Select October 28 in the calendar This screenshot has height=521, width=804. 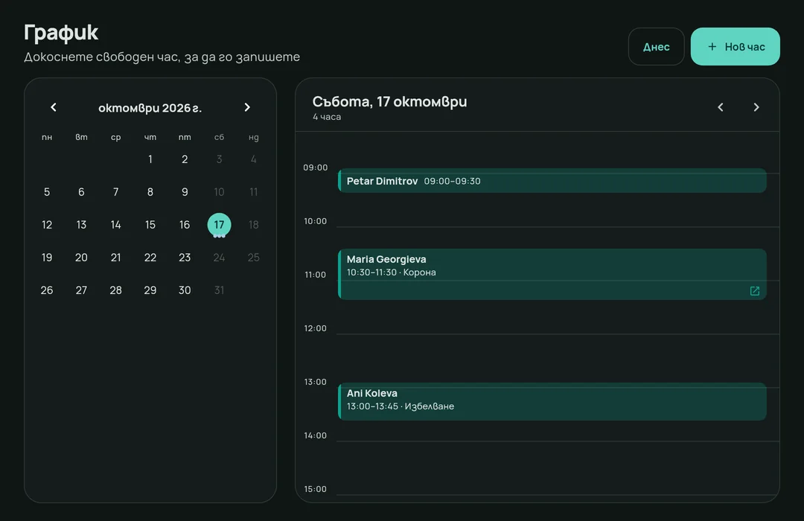click(x=116, y=290)
